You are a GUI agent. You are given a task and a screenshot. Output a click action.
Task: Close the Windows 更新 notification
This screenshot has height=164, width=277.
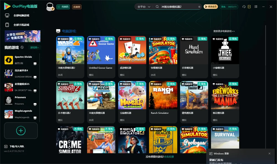(270, 153)
